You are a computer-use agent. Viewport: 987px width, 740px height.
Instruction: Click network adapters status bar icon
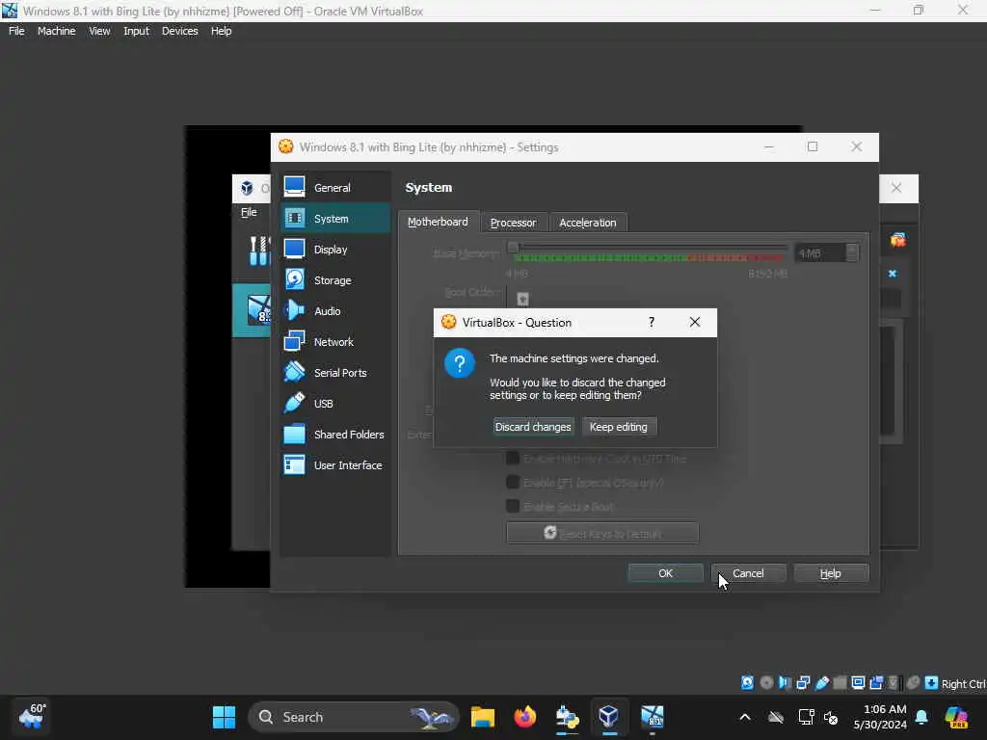(803, 683)
